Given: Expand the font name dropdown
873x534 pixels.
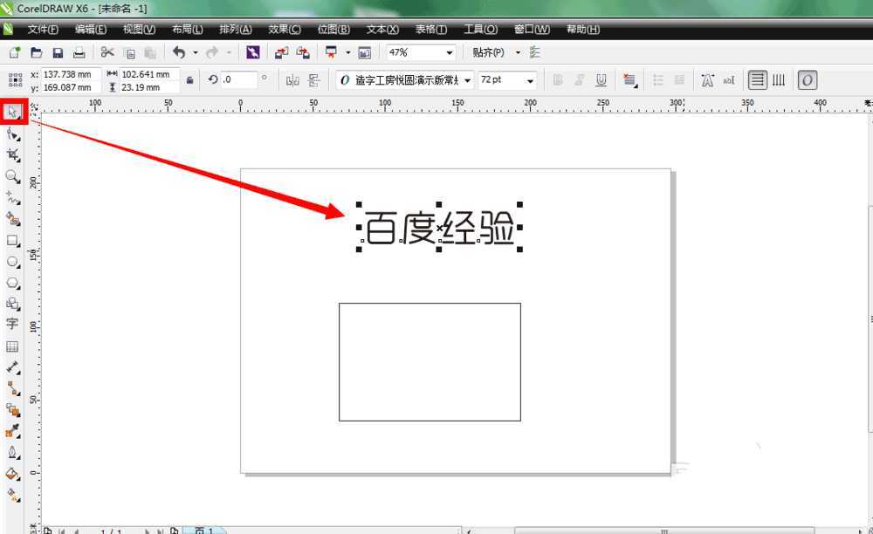Looking at the screenshot, I should [x=468, y=80].
